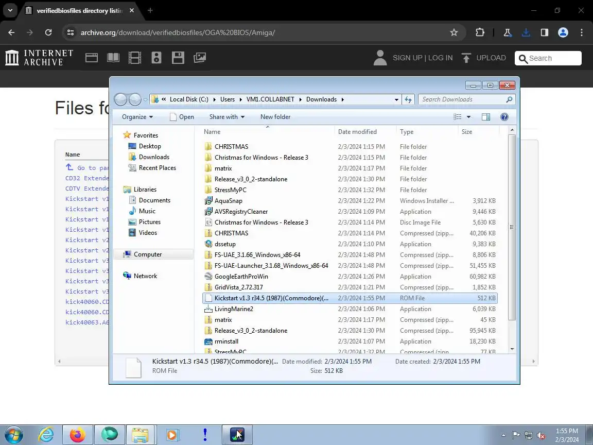Open recent pages dropdown next to forward button

click(x=145, y=100)
